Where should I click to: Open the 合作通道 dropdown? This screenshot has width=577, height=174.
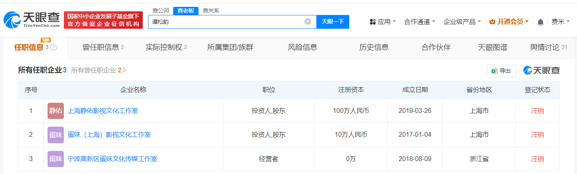click(x=420, y=22)
